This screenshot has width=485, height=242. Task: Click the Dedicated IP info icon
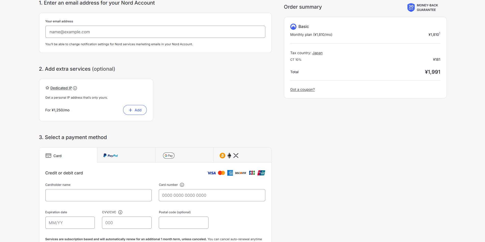75,88
